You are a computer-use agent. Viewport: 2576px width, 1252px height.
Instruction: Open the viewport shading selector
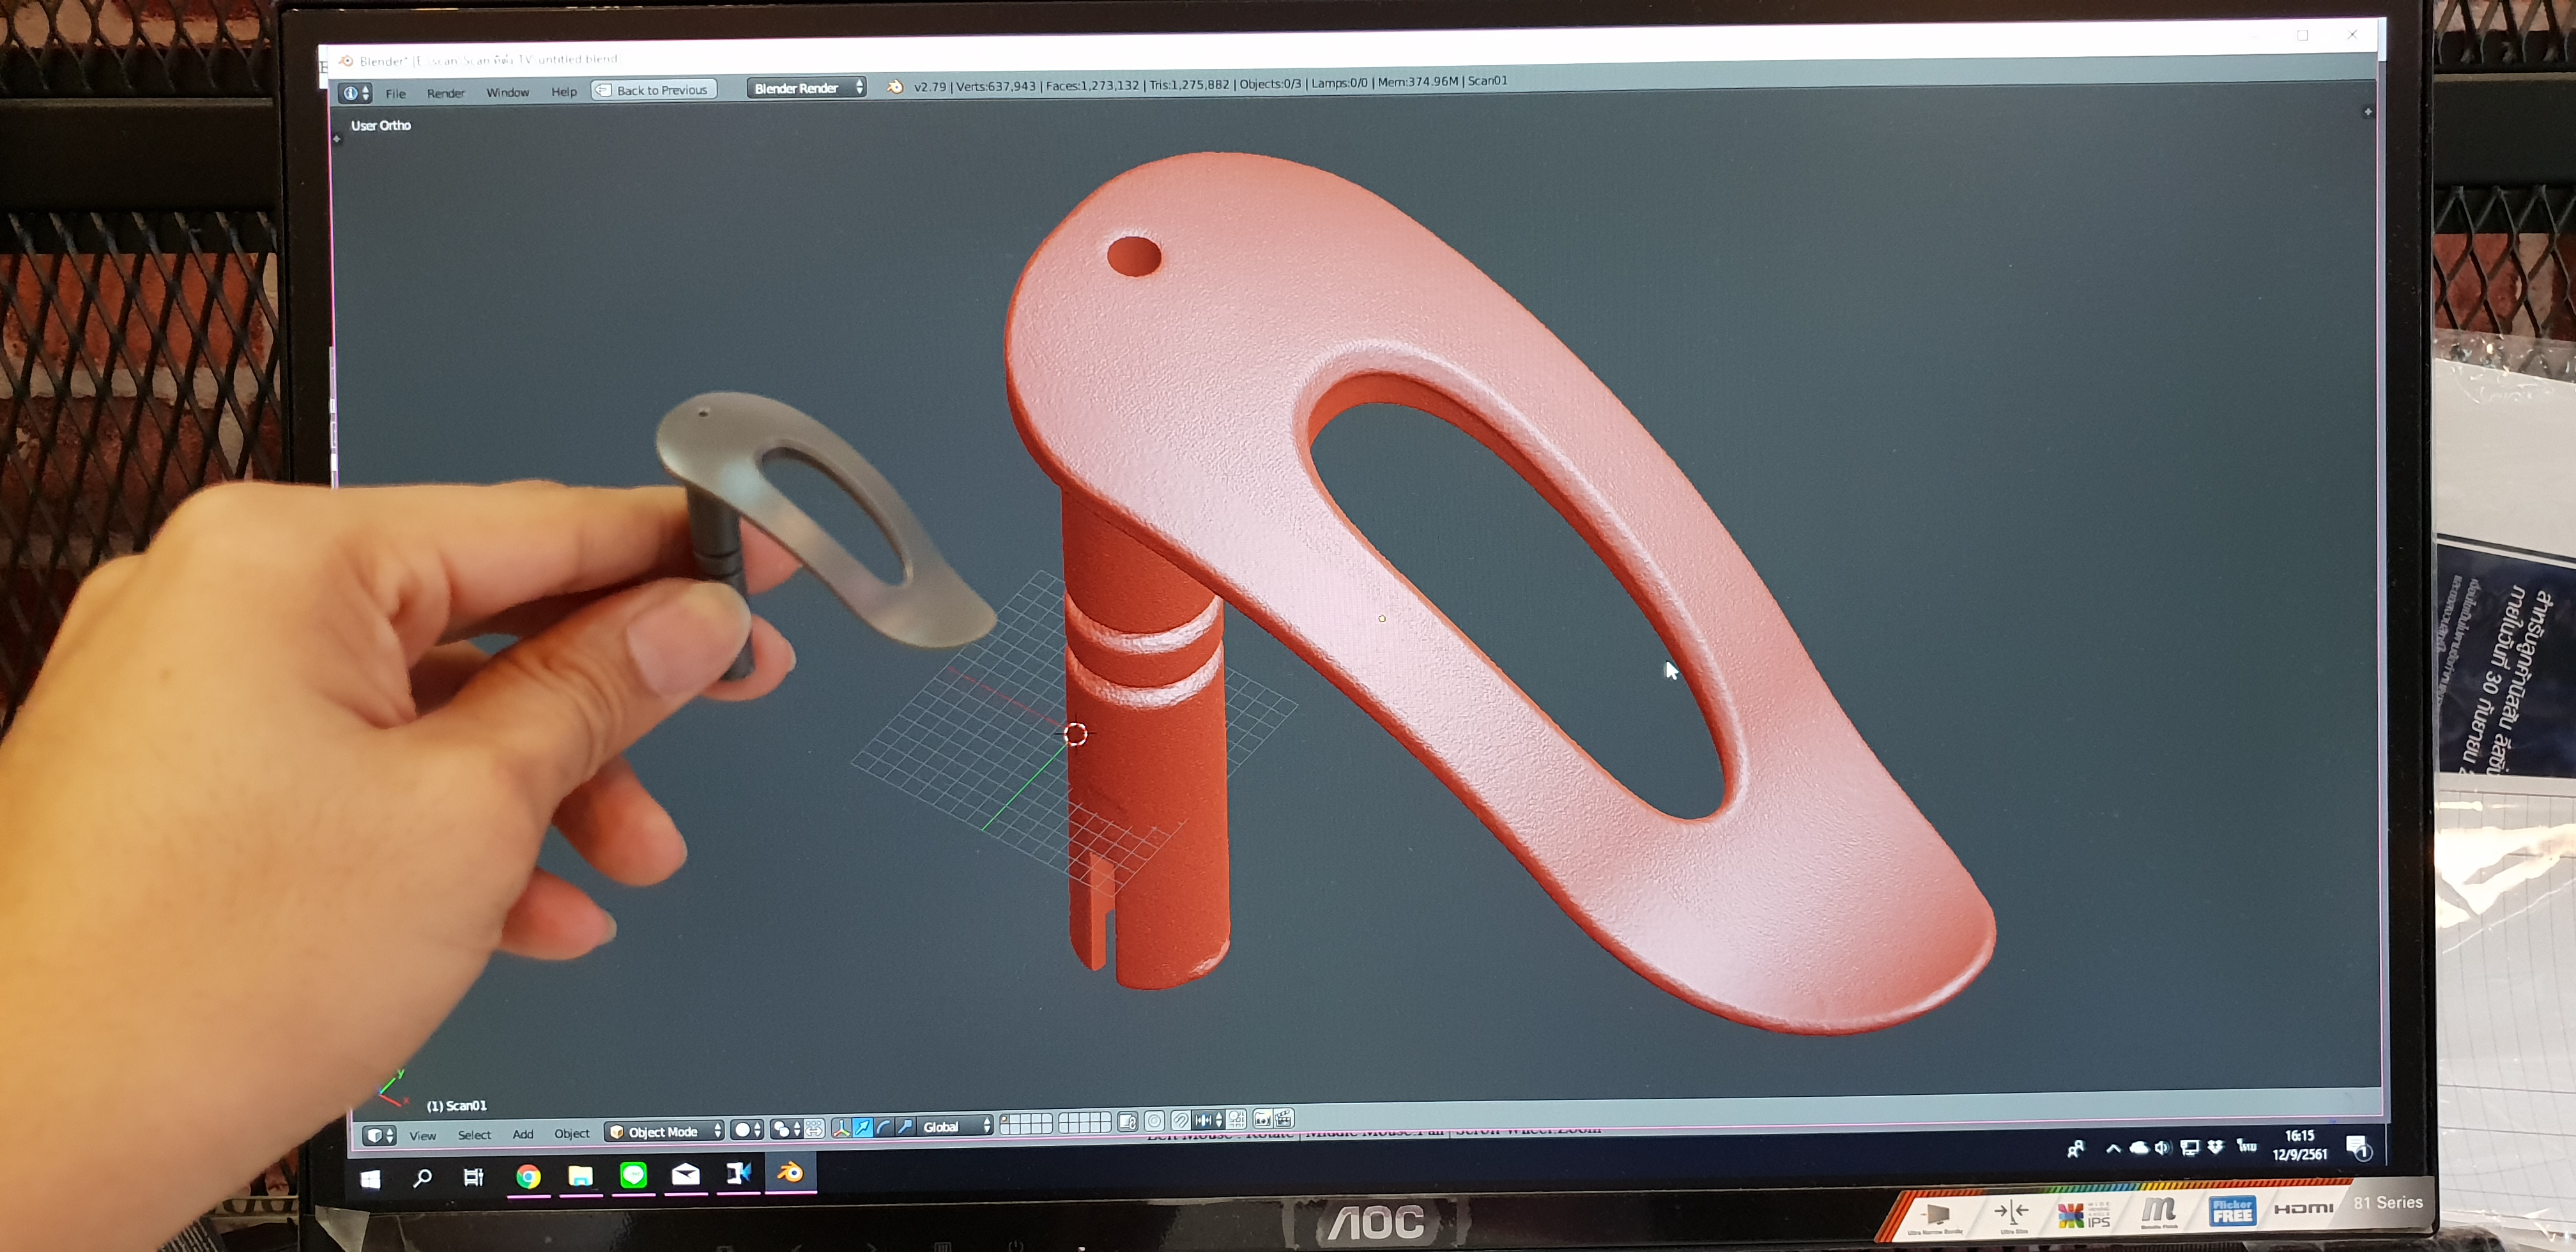coord(747,1130)
